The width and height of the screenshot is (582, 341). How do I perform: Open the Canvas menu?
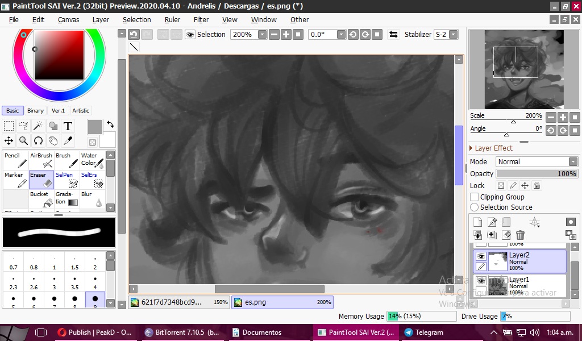pos(68,20)
